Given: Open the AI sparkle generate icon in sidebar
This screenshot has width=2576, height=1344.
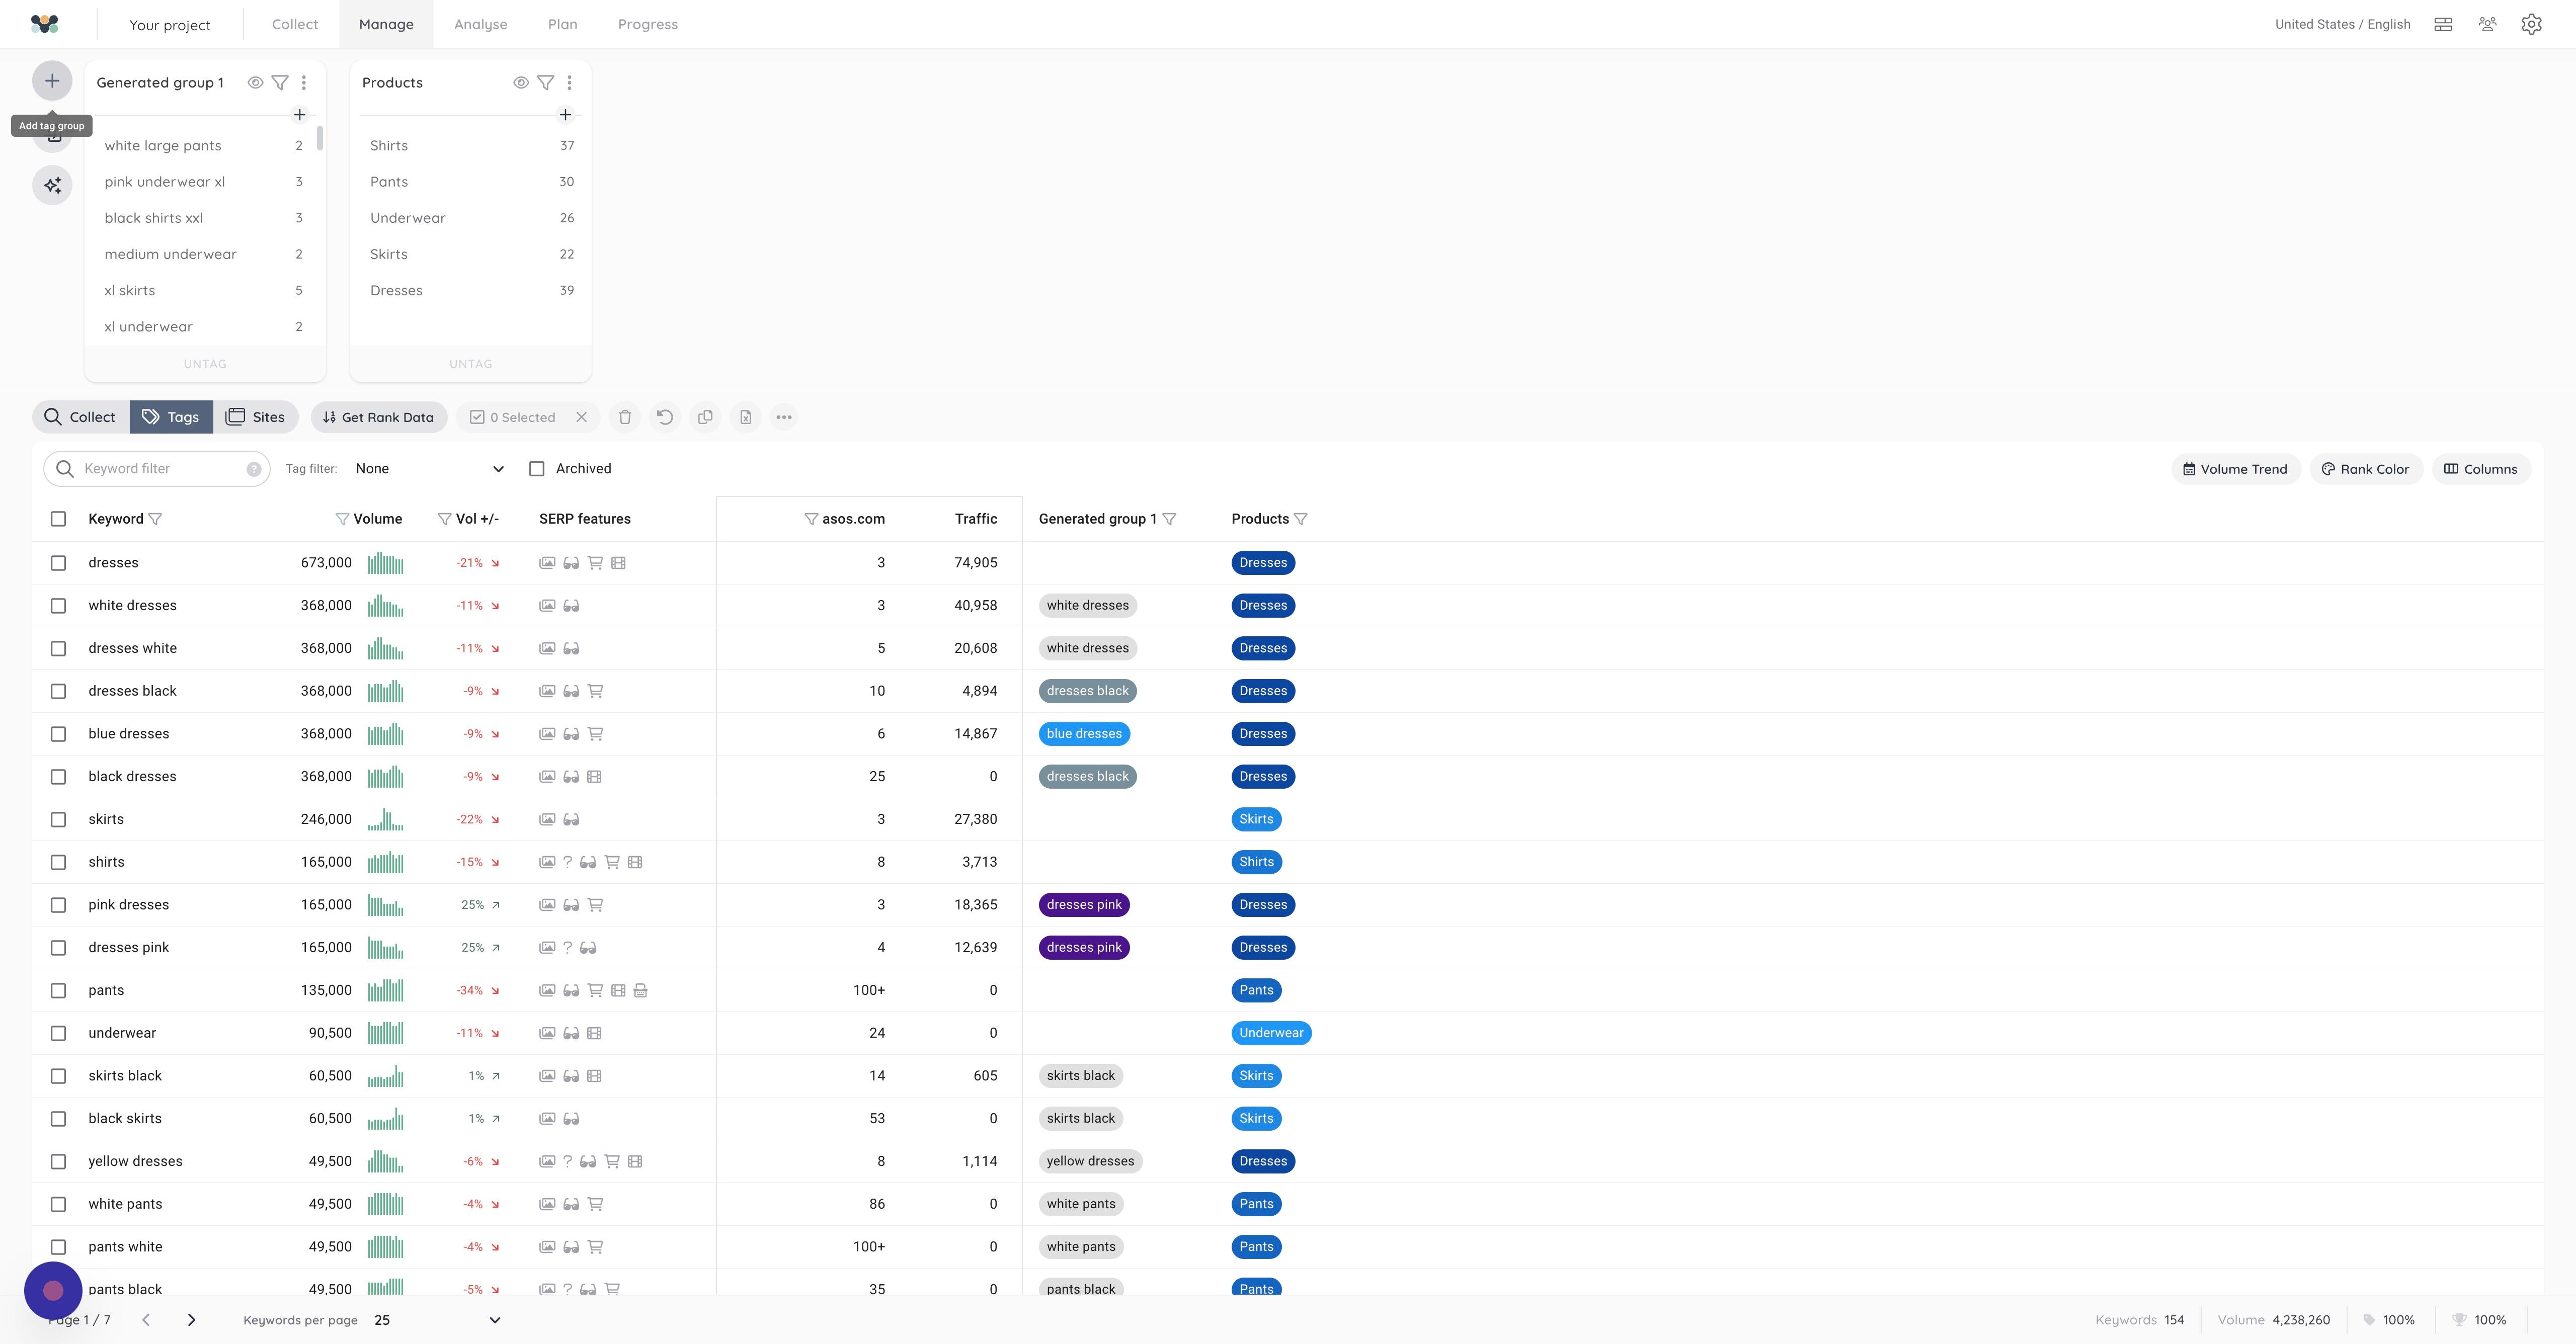Looking at the screenshot, I should point(52,186).
